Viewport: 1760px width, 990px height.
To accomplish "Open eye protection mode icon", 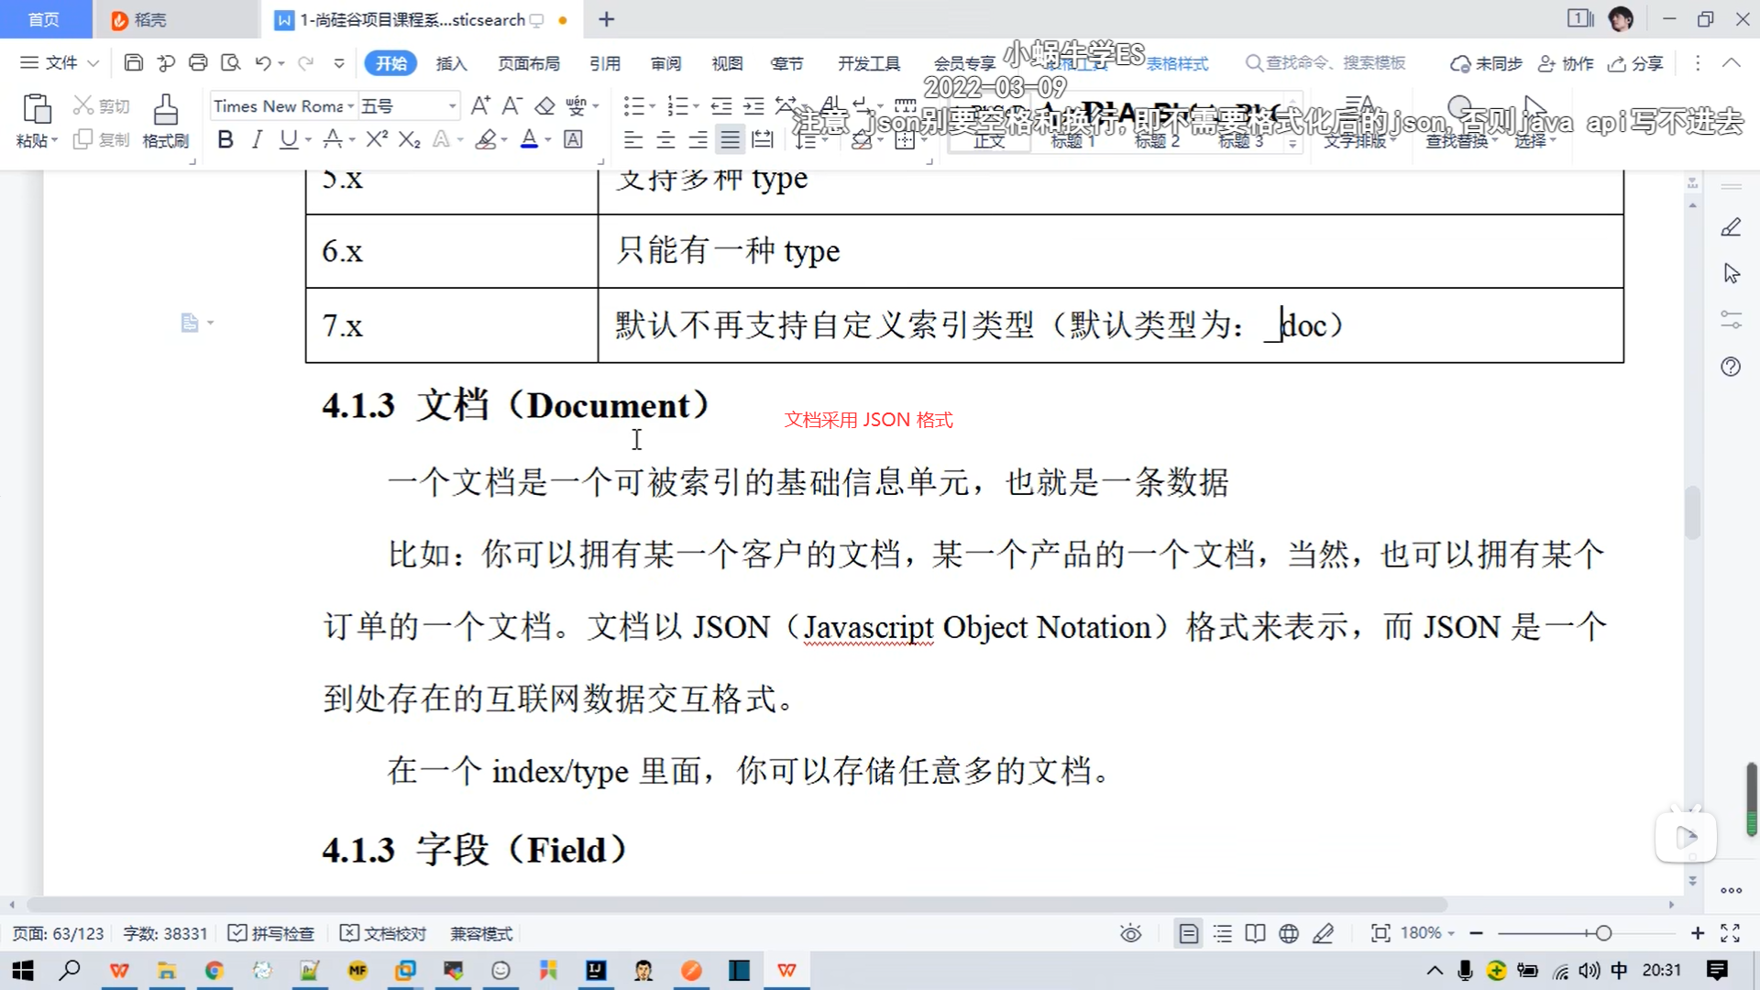I will [x=1130, y=933].
